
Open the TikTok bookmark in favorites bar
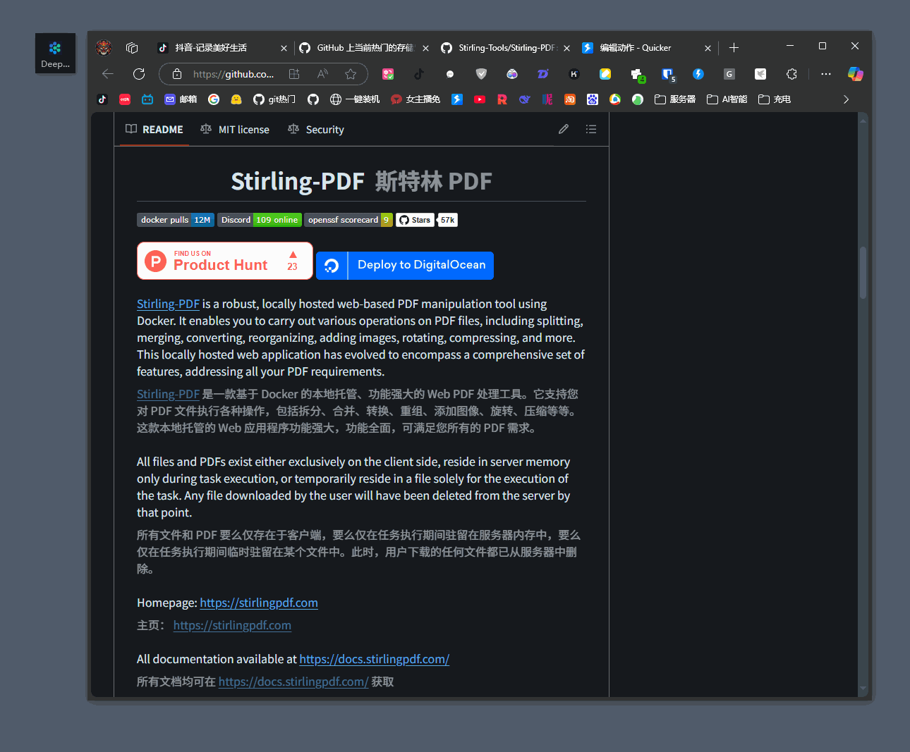pyautogui.click(x=102, y=99)
